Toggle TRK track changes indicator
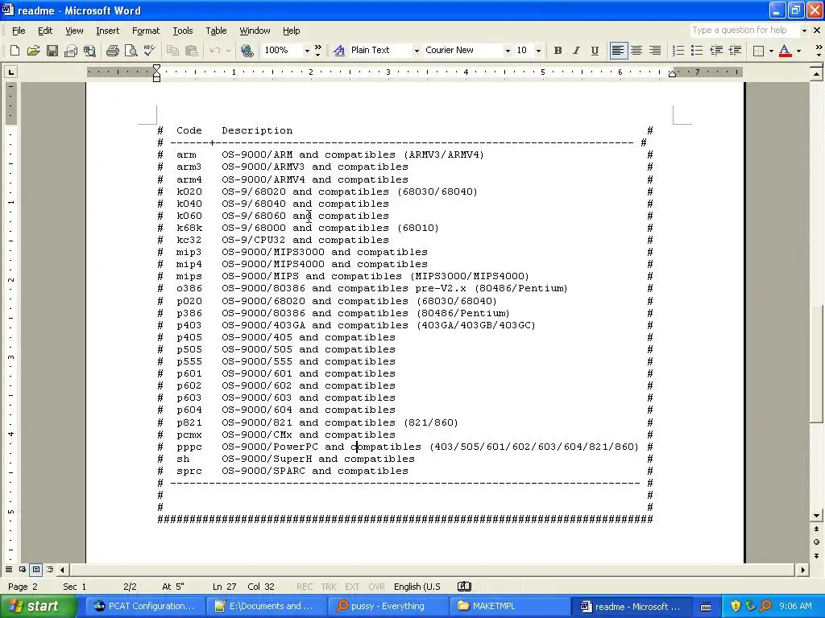The height and width of the screenshot is (618, 825). click(x=329, y=587)
